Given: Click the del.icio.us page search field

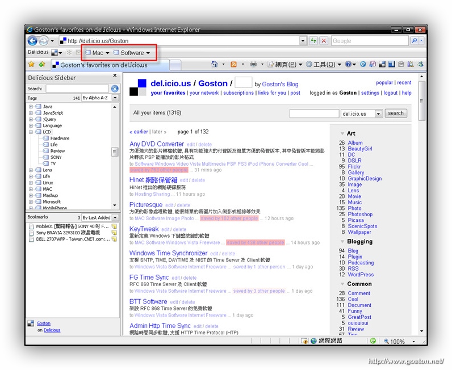Looking at the screenshot, I should click(x=314, y=113).
